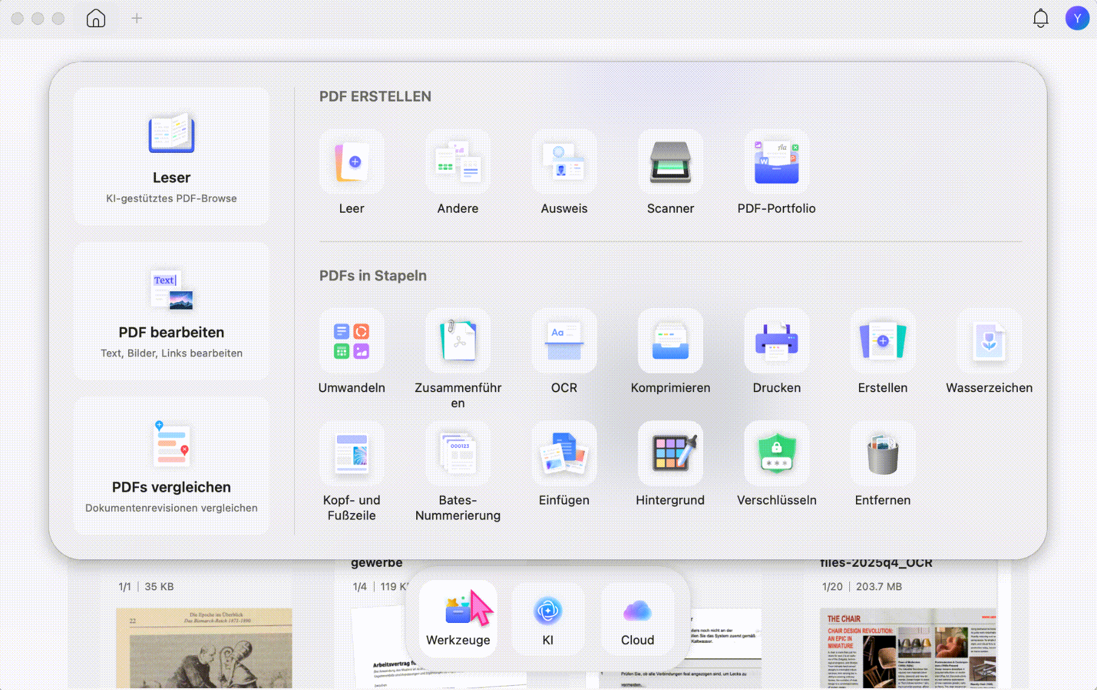Viewport: 1097px width, 690px height.
Task: Create a blank PDF with Leer icon
Action: tap(352, 161)
